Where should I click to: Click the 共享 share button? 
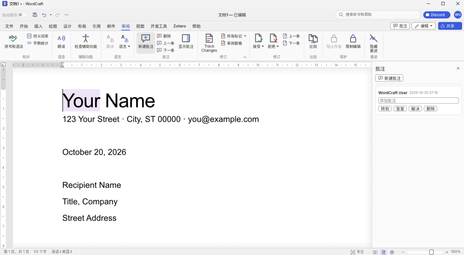450,26
